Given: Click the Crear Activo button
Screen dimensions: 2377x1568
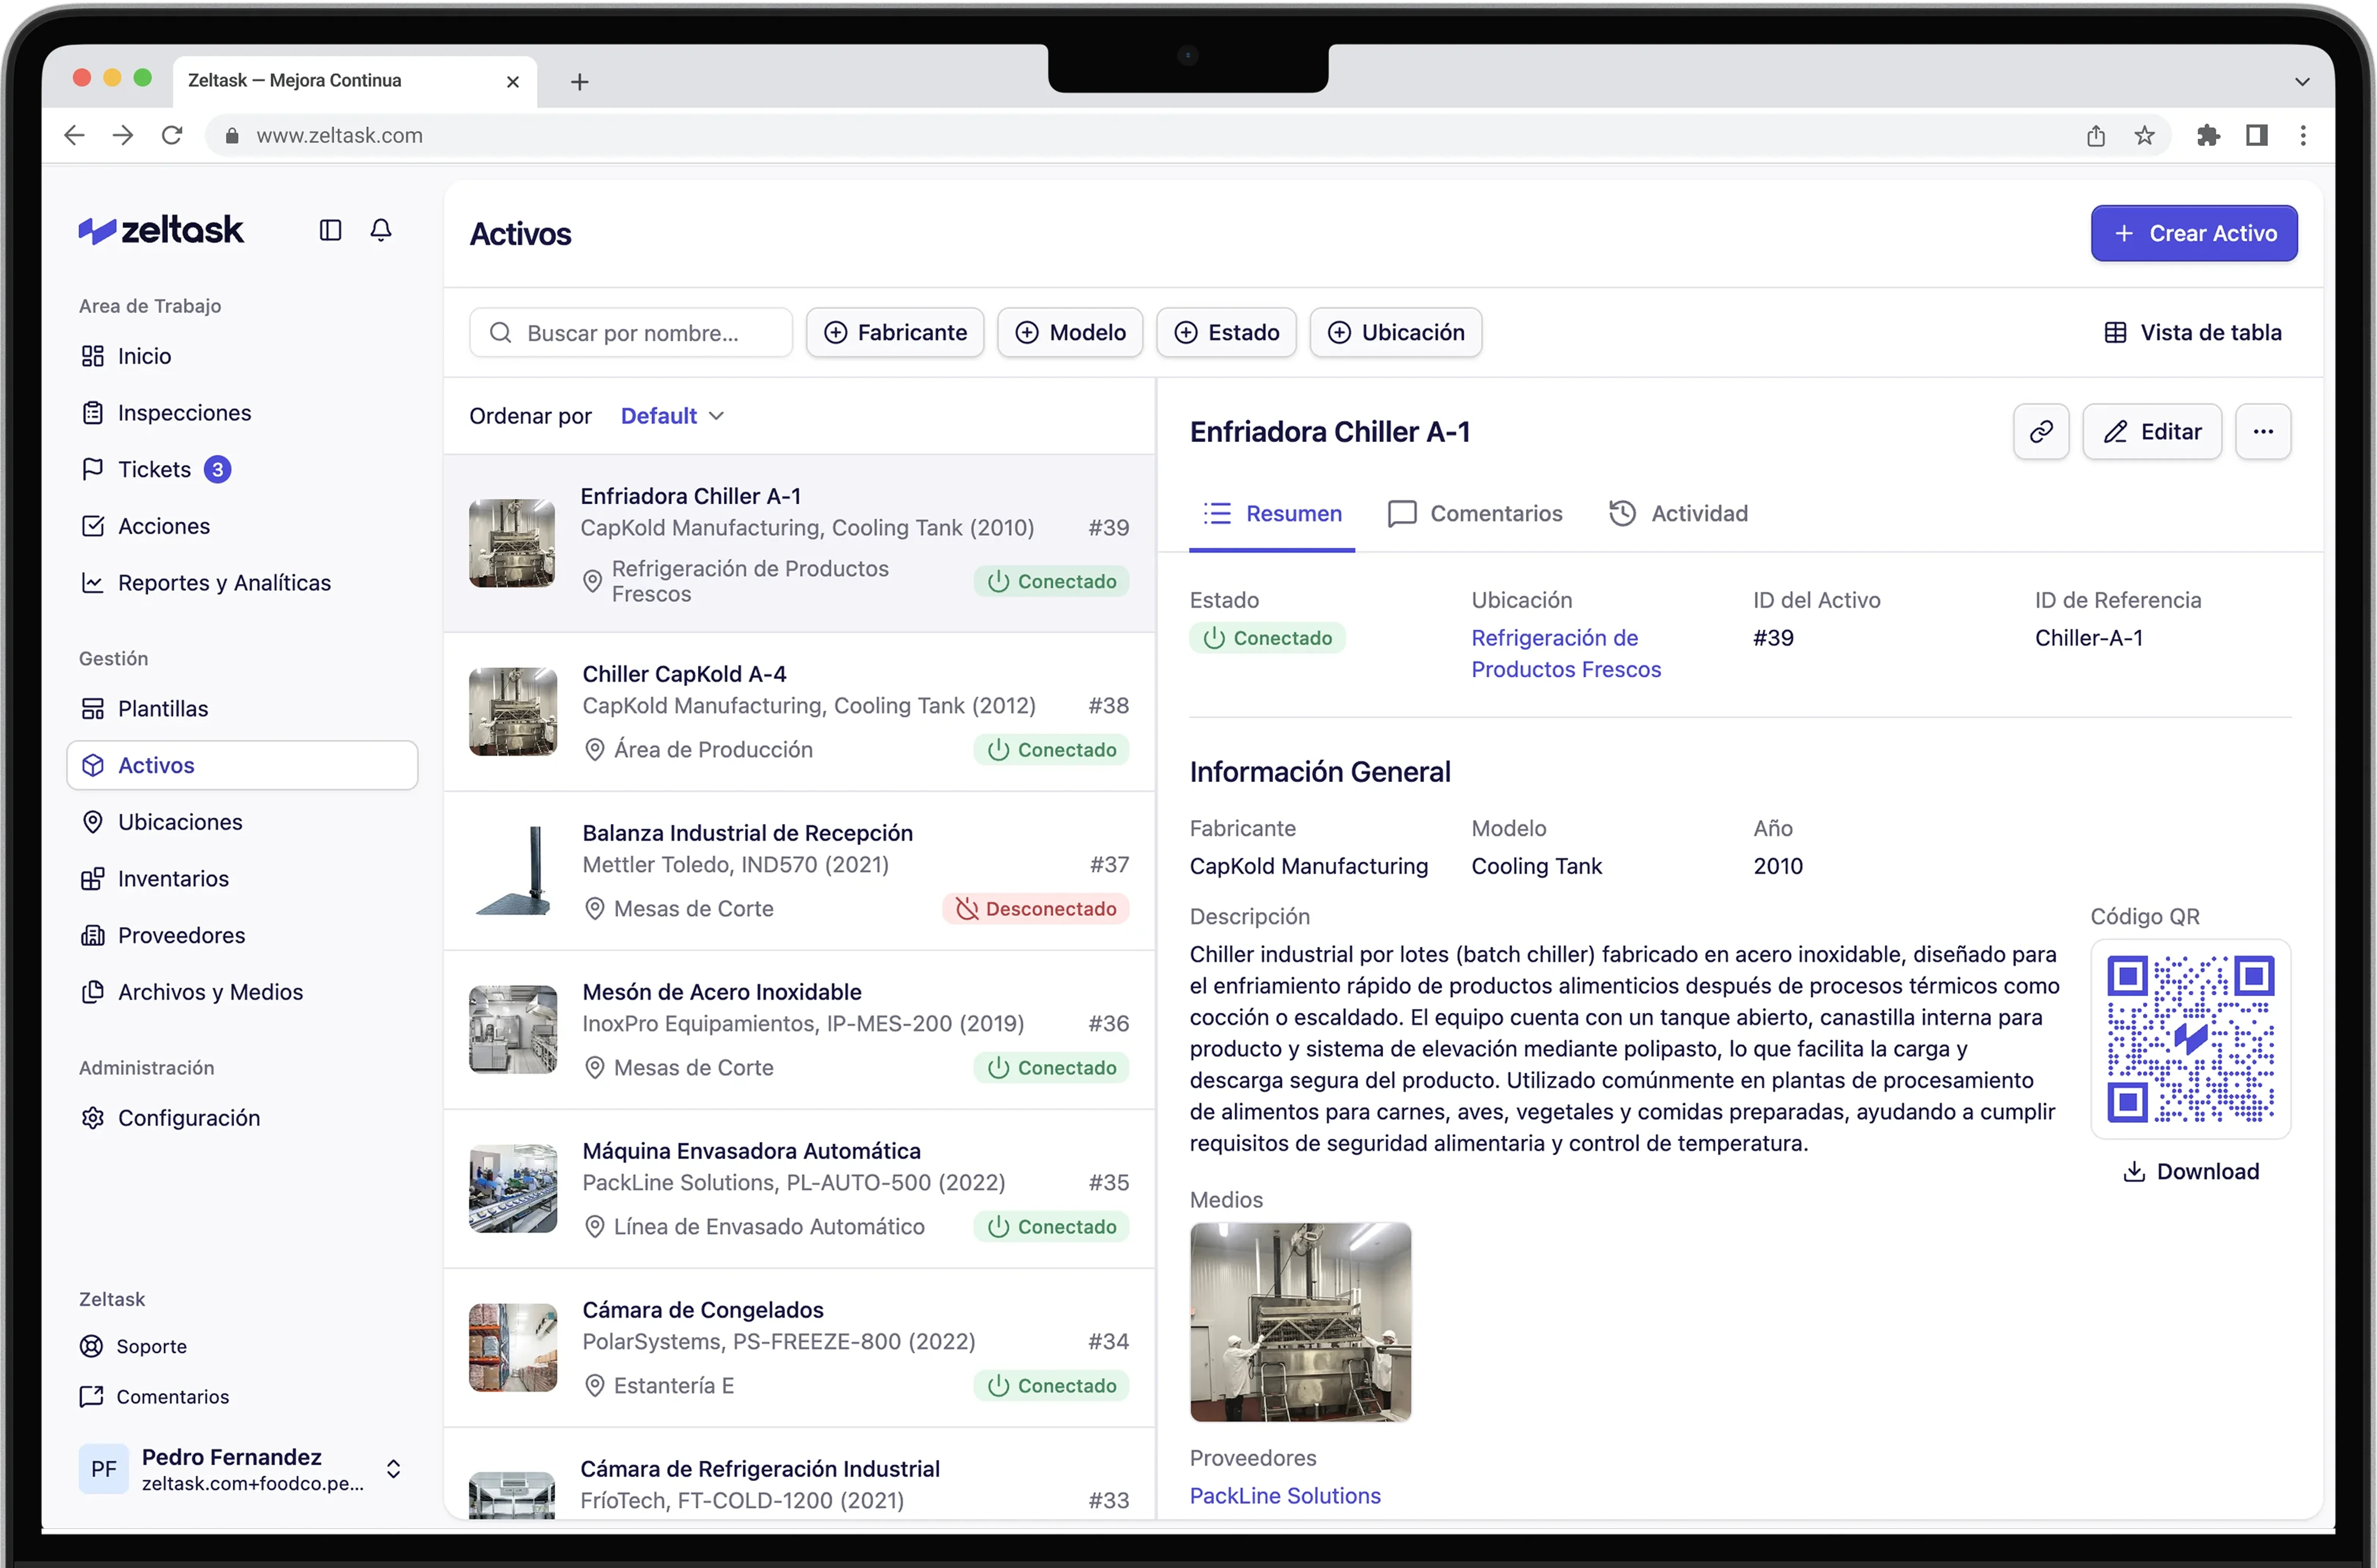Looking at the screenshot, I should pos(2193,233).
